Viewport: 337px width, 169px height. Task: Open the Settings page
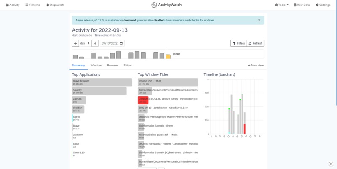pyautogui.click(x=323, y=5)
